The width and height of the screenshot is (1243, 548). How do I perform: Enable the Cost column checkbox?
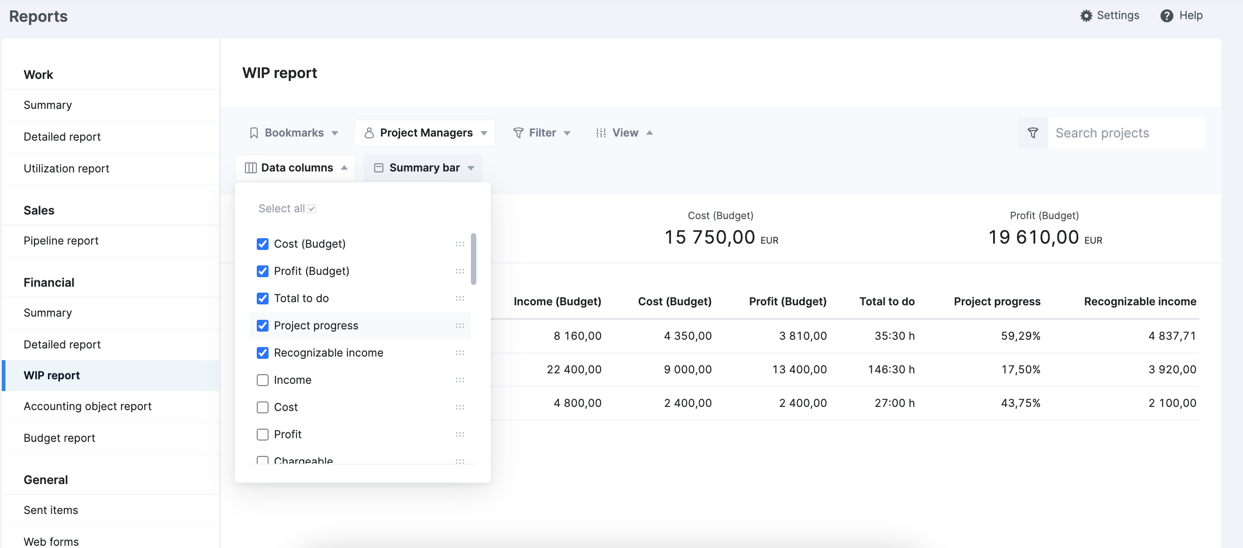click(263, 407)
